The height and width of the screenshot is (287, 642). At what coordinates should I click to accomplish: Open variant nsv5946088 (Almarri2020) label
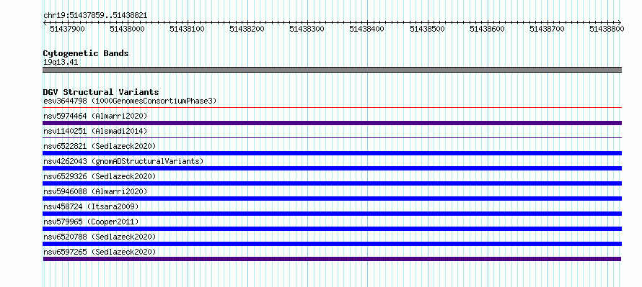coord(95,191)
